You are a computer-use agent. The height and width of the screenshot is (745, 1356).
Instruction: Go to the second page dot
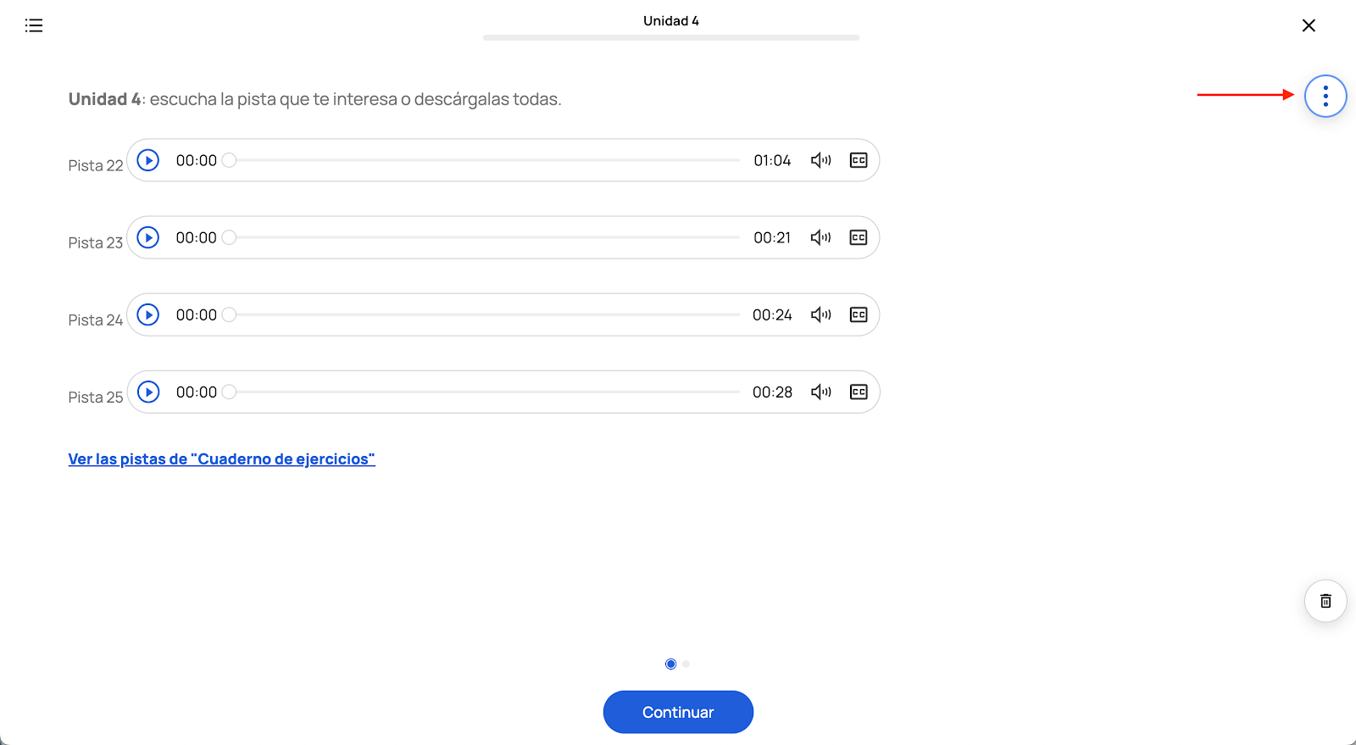coord(686,664)
